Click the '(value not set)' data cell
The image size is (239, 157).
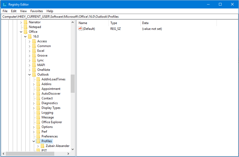coord(152,29)
